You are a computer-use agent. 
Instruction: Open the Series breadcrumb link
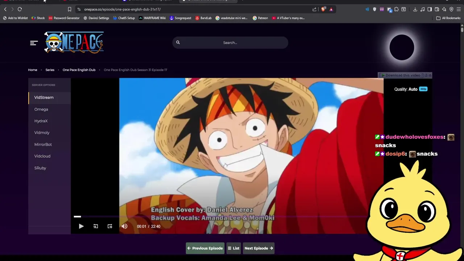pyautogui.click(x=50, y=70)
